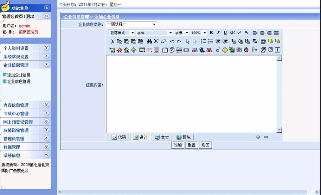321x195 pixels.
Task: Insert horizontal rule icon
Action: tap(179, 50)
